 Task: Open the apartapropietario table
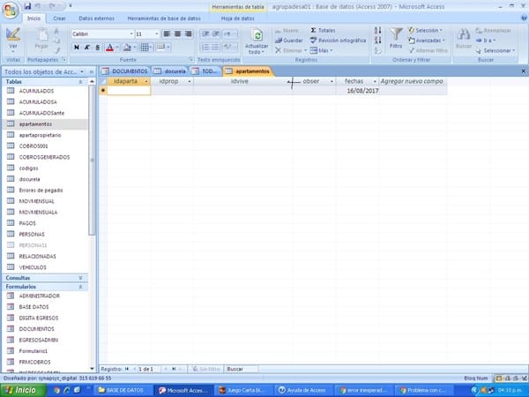[40, 135]
